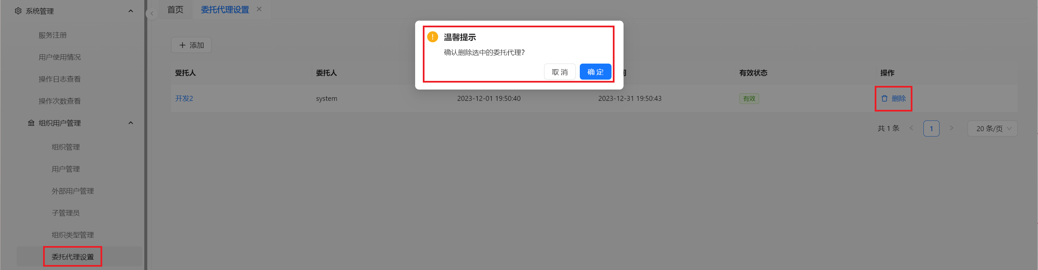Go to next page arrow
The image size is (1038, 270).
[951, 128]
